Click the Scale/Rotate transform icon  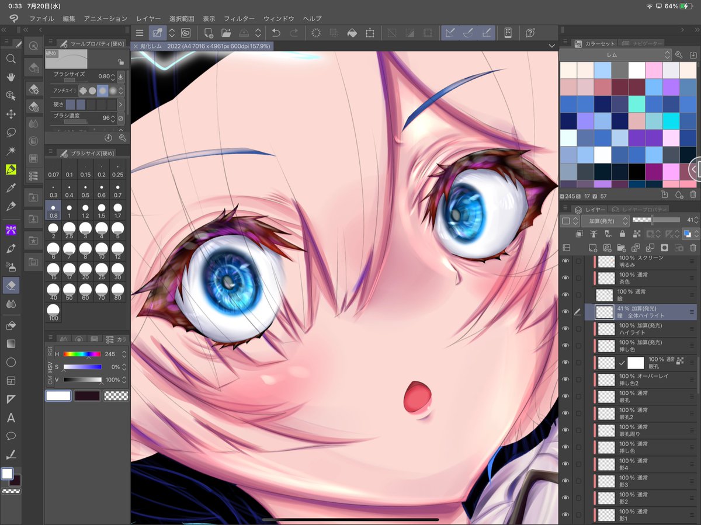tap(370, 33)
